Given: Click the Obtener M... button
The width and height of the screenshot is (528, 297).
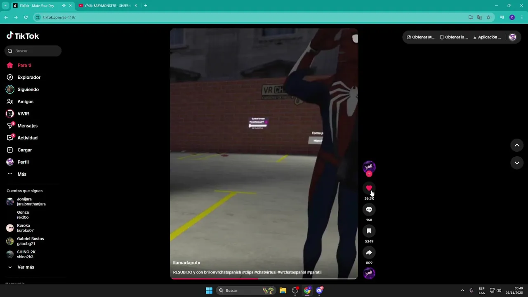Looking at the screenshot, I should click(420, 37).
